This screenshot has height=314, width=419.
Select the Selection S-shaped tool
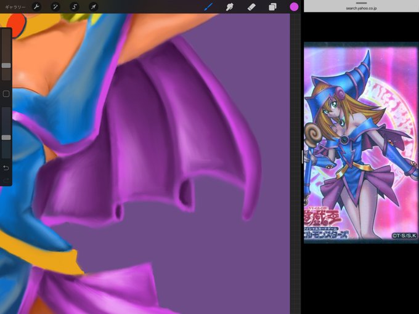coord(75,7)
